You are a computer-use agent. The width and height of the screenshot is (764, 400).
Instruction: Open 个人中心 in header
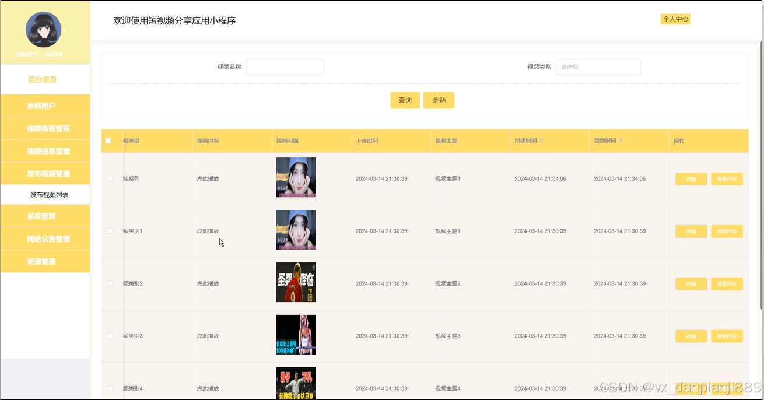pos(675,19)
